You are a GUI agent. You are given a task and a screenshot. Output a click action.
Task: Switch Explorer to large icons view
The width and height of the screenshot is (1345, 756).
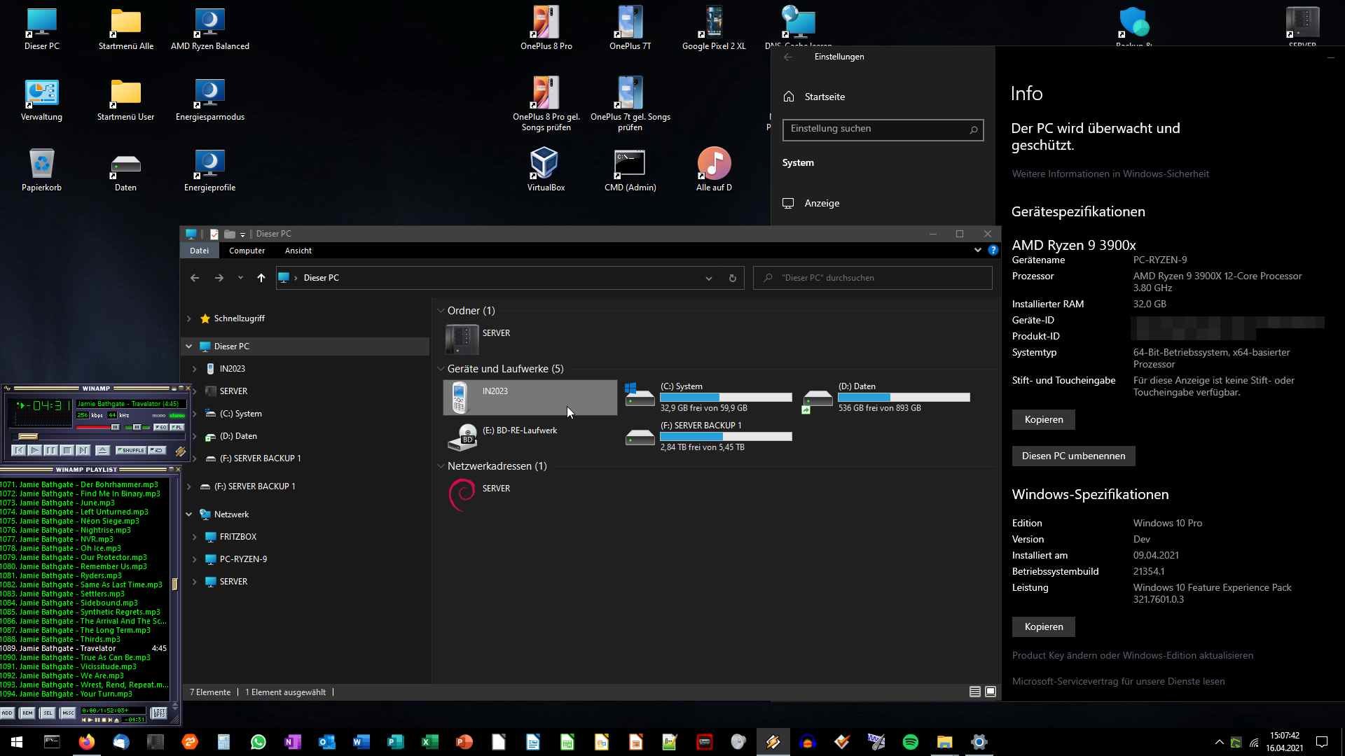(x=991, y=692)
